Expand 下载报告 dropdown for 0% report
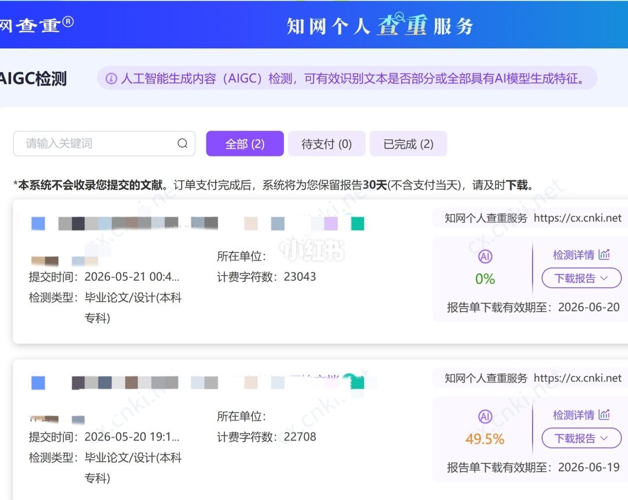The image size is (628, 500). coord(581,278)
